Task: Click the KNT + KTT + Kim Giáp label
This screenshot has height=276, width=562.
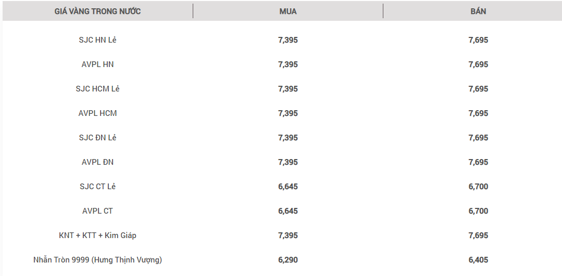Action: [97, 235]
